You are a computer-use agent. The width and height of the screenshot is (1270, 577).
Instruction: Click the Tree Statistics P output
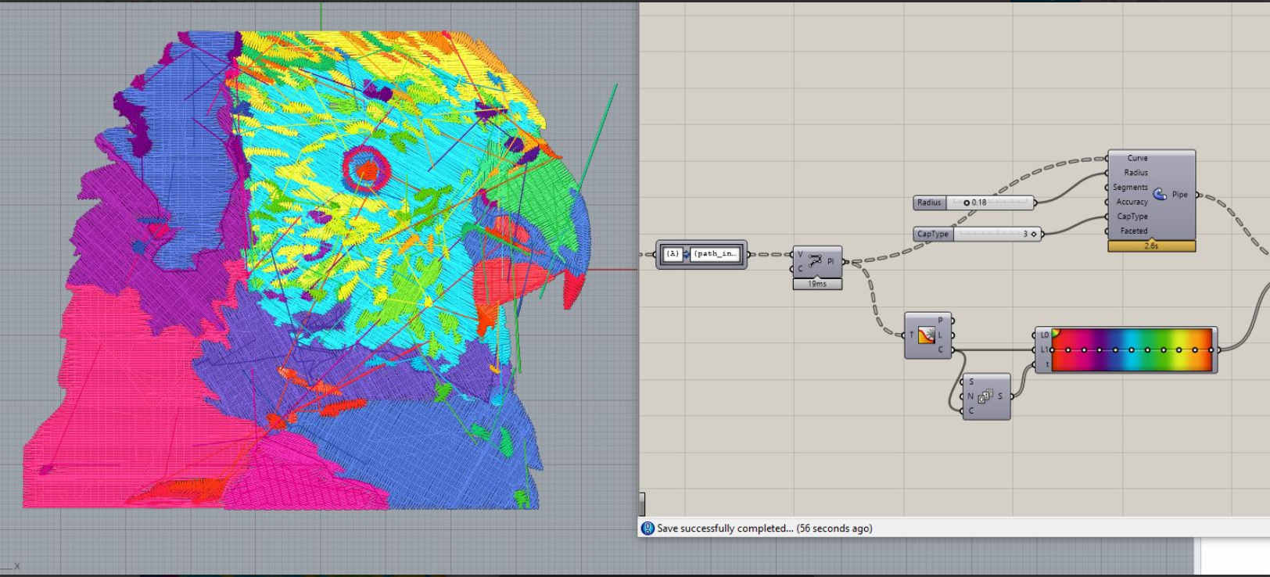coord(941,321)
